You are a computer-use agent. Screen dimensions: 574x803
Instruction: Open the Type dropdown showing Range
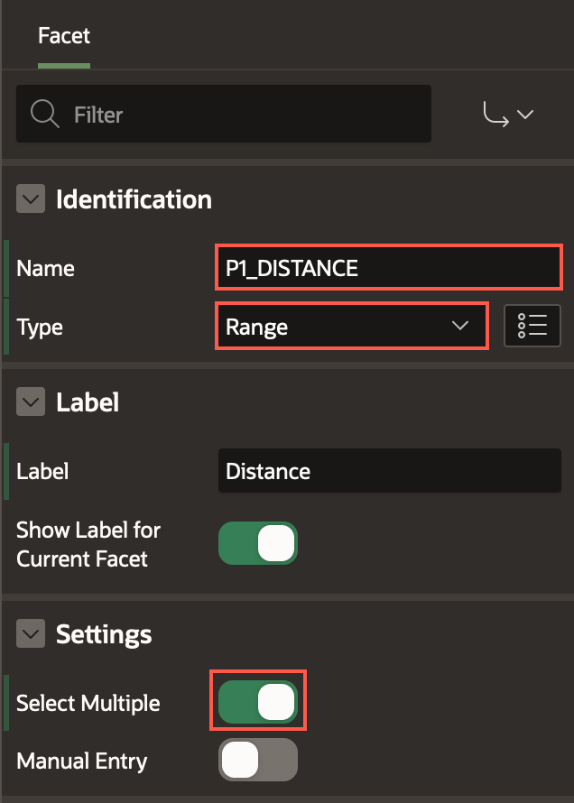point(350,327)
